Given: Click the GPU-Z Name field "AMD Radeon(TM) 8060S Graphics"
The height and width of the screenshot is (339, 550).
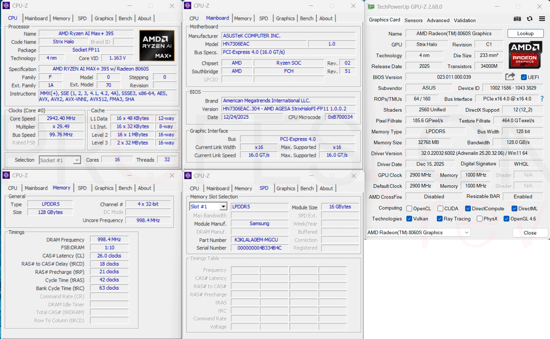Looking at the screenshot, I should 454,33.
